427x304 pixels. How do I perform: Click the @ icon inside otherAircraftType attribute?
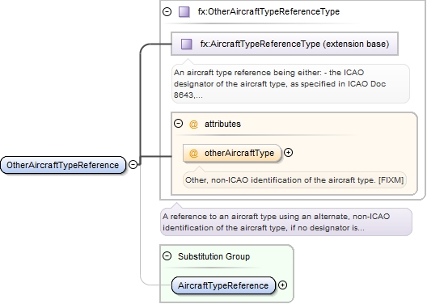click(x=193, y=154)
